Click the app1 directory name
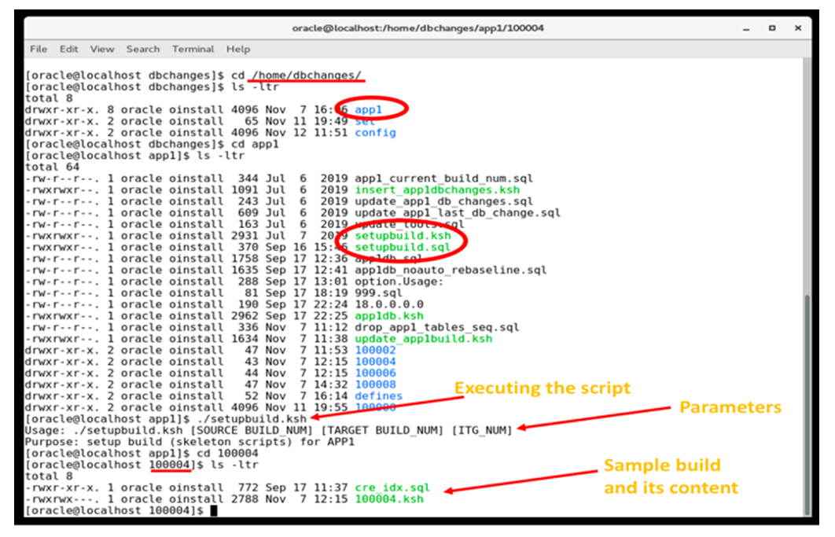835x537 pixels. (x=368, y=110)
